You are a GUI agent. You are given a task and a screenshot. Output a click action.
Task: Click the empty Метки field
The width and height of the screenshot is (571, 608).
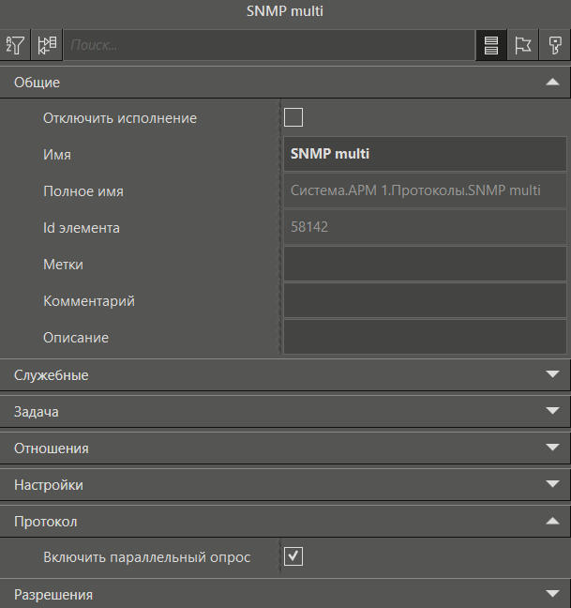coord(425,264)
